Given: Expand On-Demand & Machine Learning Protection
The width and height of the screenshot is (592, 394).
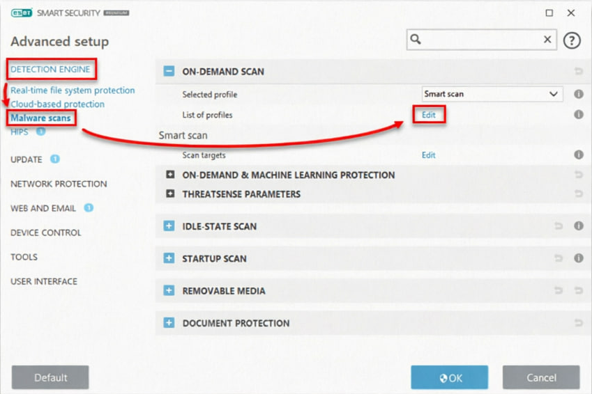Looking at the screenshot, I should pyautogui.click(x=170, y=174).
